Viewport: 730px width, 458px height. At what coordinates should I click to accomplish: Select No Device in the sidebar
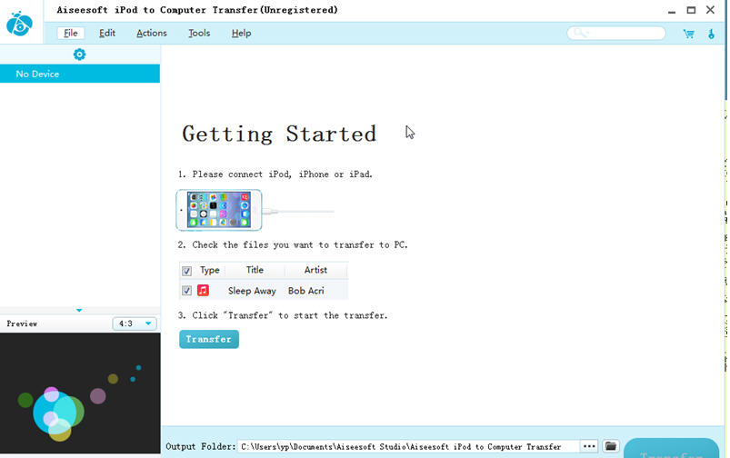click(80, 74)
